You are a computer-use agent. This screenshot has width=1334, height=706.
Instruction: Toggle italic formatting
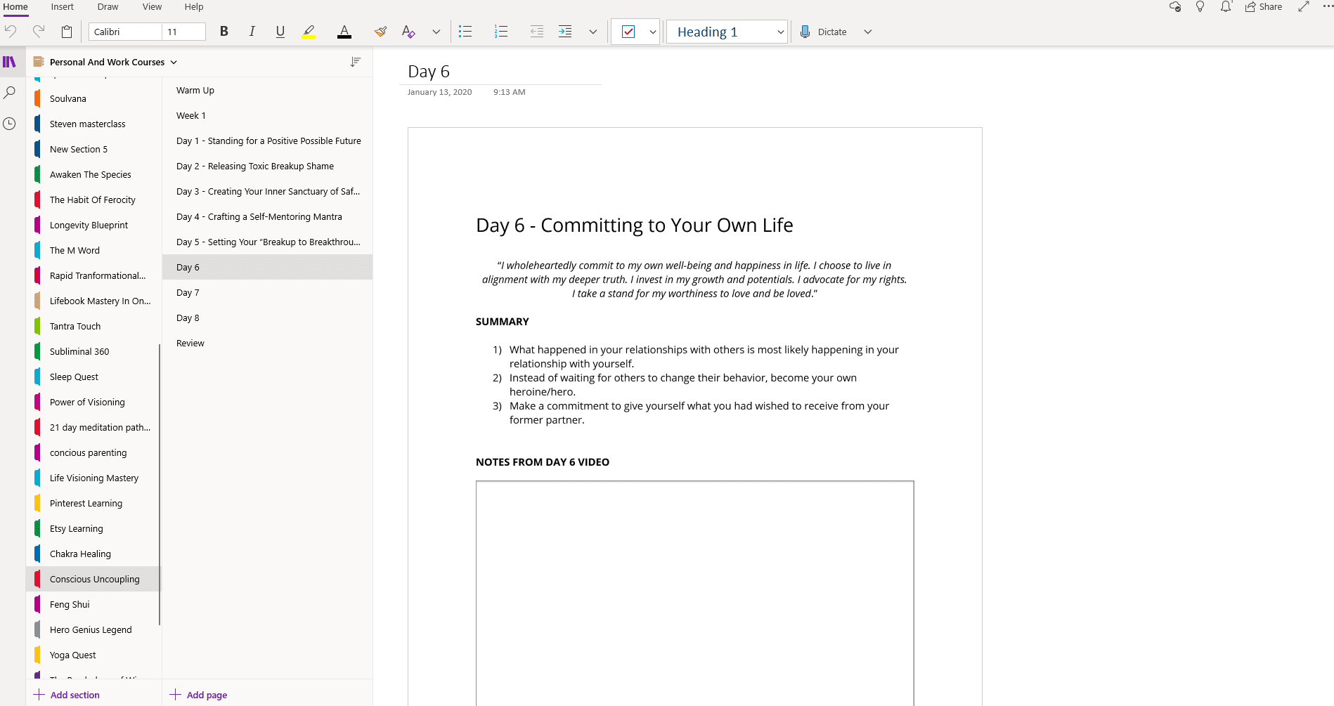pos(252,32)
